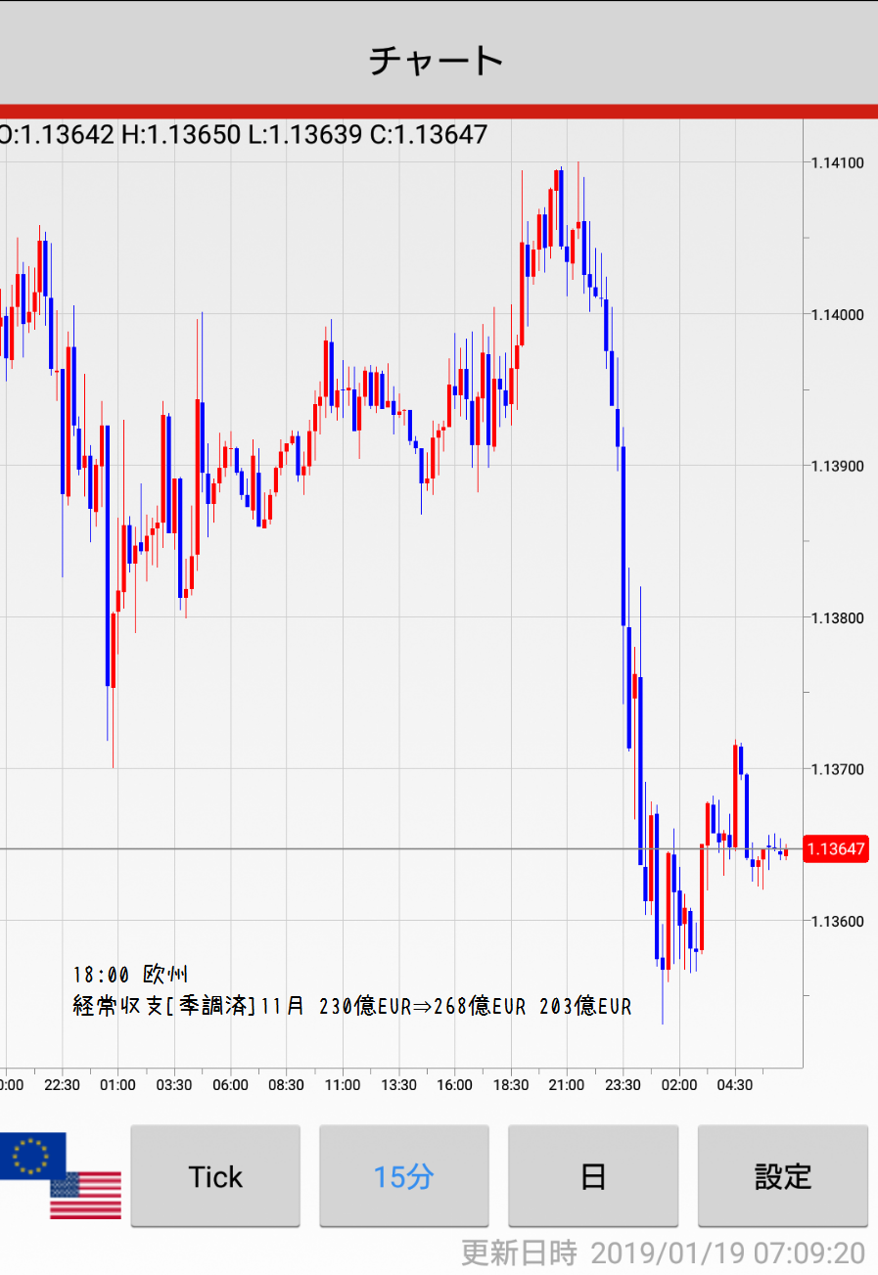Viewport: 878px width, 1275px height.
Task: Click the 1.13800 price axis label
Action: tap(837, 617)
